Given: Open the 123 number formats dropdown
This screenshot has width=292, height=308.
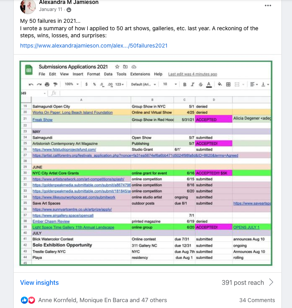Looking at the screenshot, I should pos(120,84).
